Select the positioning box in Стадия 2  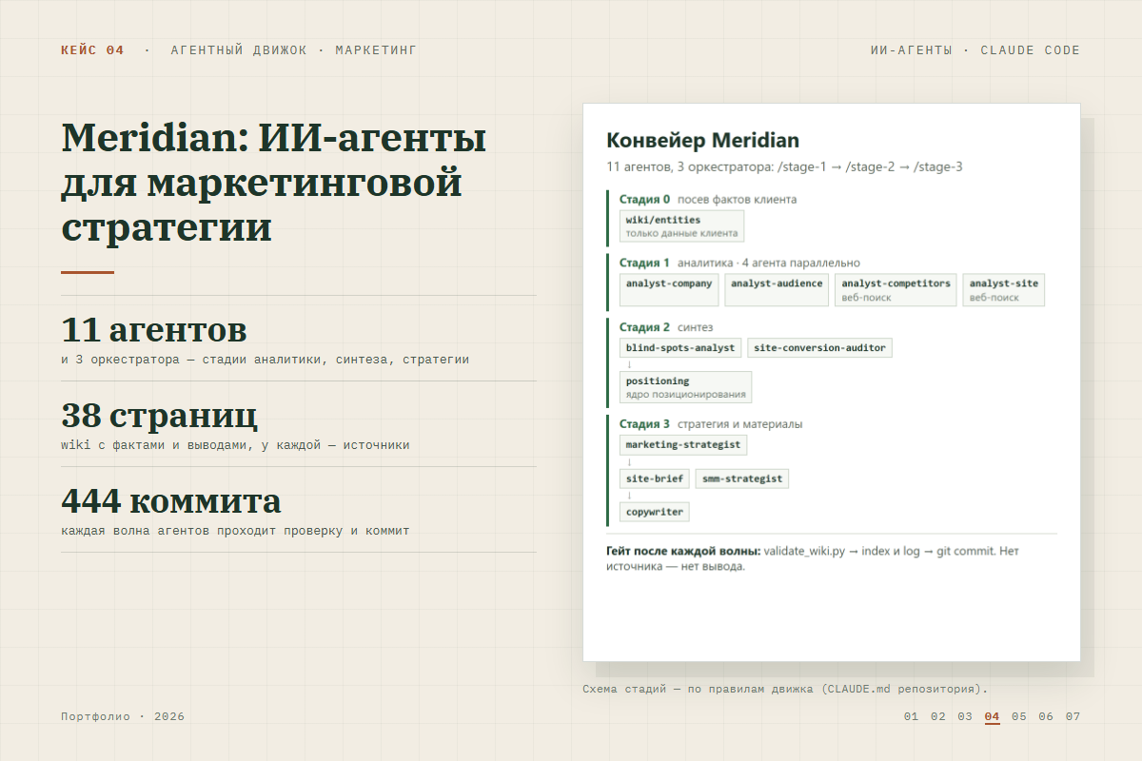(685, 387)
